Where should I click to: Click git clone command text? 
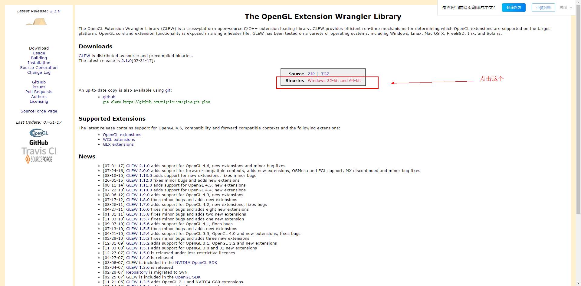point(156,102)
